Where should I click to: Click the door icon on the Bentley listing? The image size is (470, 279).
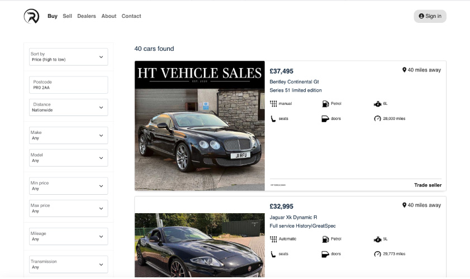pyautogui.click(x=325, y=119)
